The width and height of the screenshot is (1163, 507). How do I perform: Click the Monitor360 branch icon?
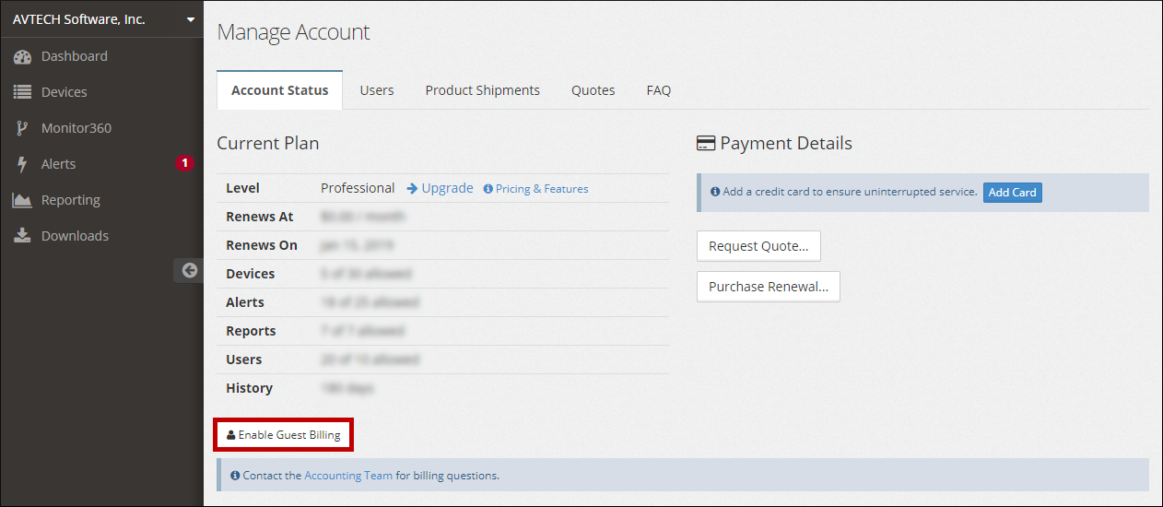tap(23, 128)
